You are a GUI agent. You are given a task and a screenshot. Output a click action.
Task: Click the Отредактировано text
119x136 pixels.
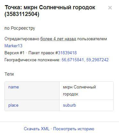[22, 39]
